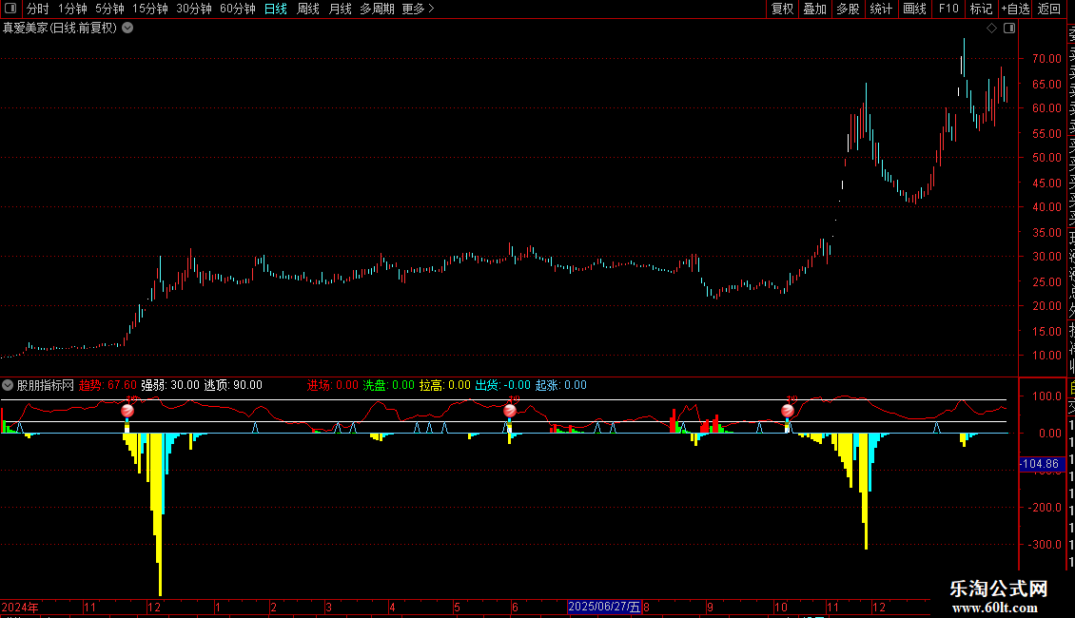Select the 1分钟 period
This screenshot has width=1075, height=618.
coord(72,9)
